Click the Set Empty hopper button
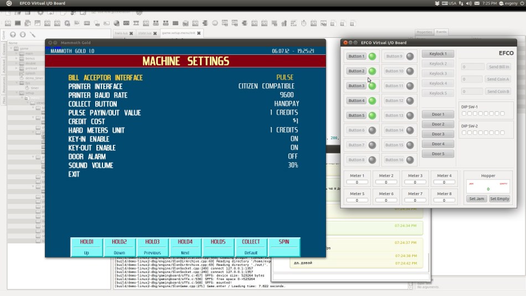 click(499, 199)
